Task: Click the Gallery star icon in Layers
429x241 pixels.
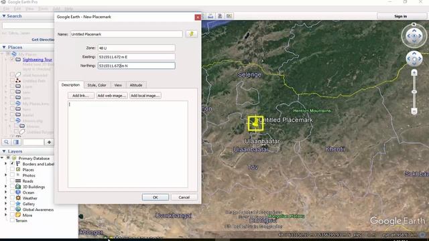Action: tap(18, 204)
